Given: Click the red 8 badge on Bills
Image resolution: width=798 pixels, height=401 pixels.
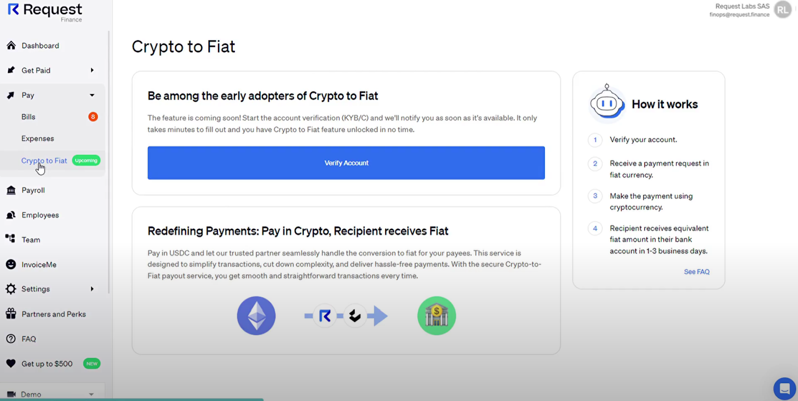Looking at the screenshot, I should 93,117.
